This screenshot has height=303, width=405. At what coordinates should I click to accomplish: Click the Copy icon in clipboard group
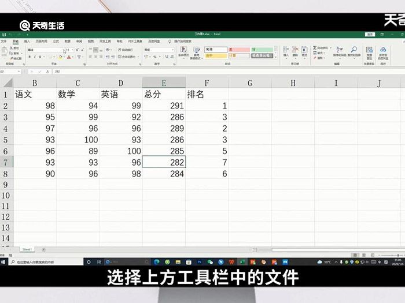[12, 53]
